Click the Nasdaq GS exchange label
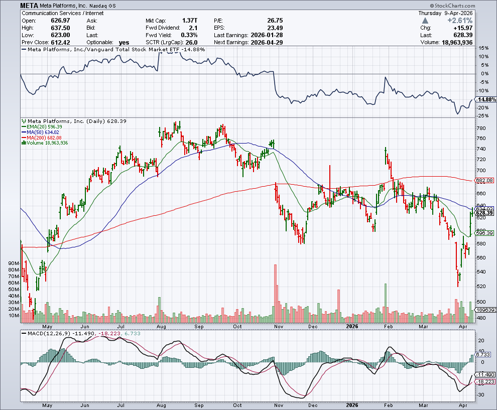The width and height of the screenshot is (497, 410). coord(103,6)
